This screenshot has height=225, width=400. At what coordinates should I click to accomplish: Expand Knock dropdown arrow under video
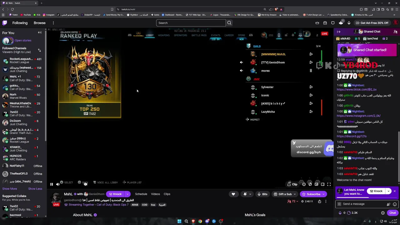coord(127,194)
